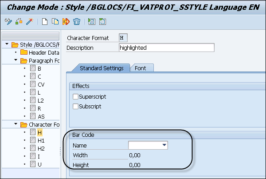This screenshot has height=179, width=266.
Task: Click the Create new blank page icon
Action: [45, 21]
